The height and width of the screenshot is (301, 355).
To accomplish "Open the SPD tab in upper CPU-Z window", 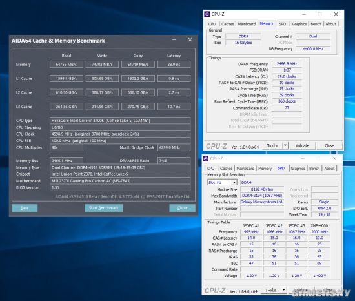I will 282,24.
